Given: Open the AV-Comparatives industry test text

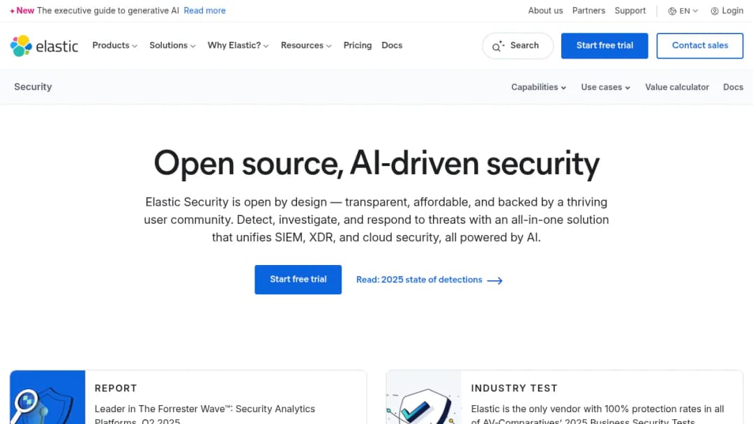Looking at the screenshot, I should [598, 414].
